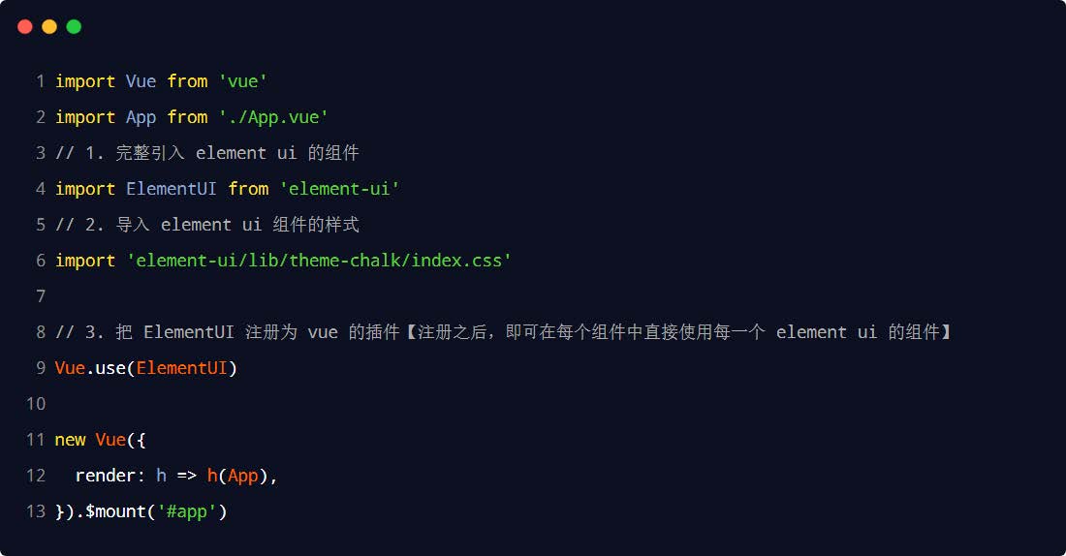The image size is (1066, 556).
Task: Click the theme-chalk/index.css import path
Action: (319, 261)
